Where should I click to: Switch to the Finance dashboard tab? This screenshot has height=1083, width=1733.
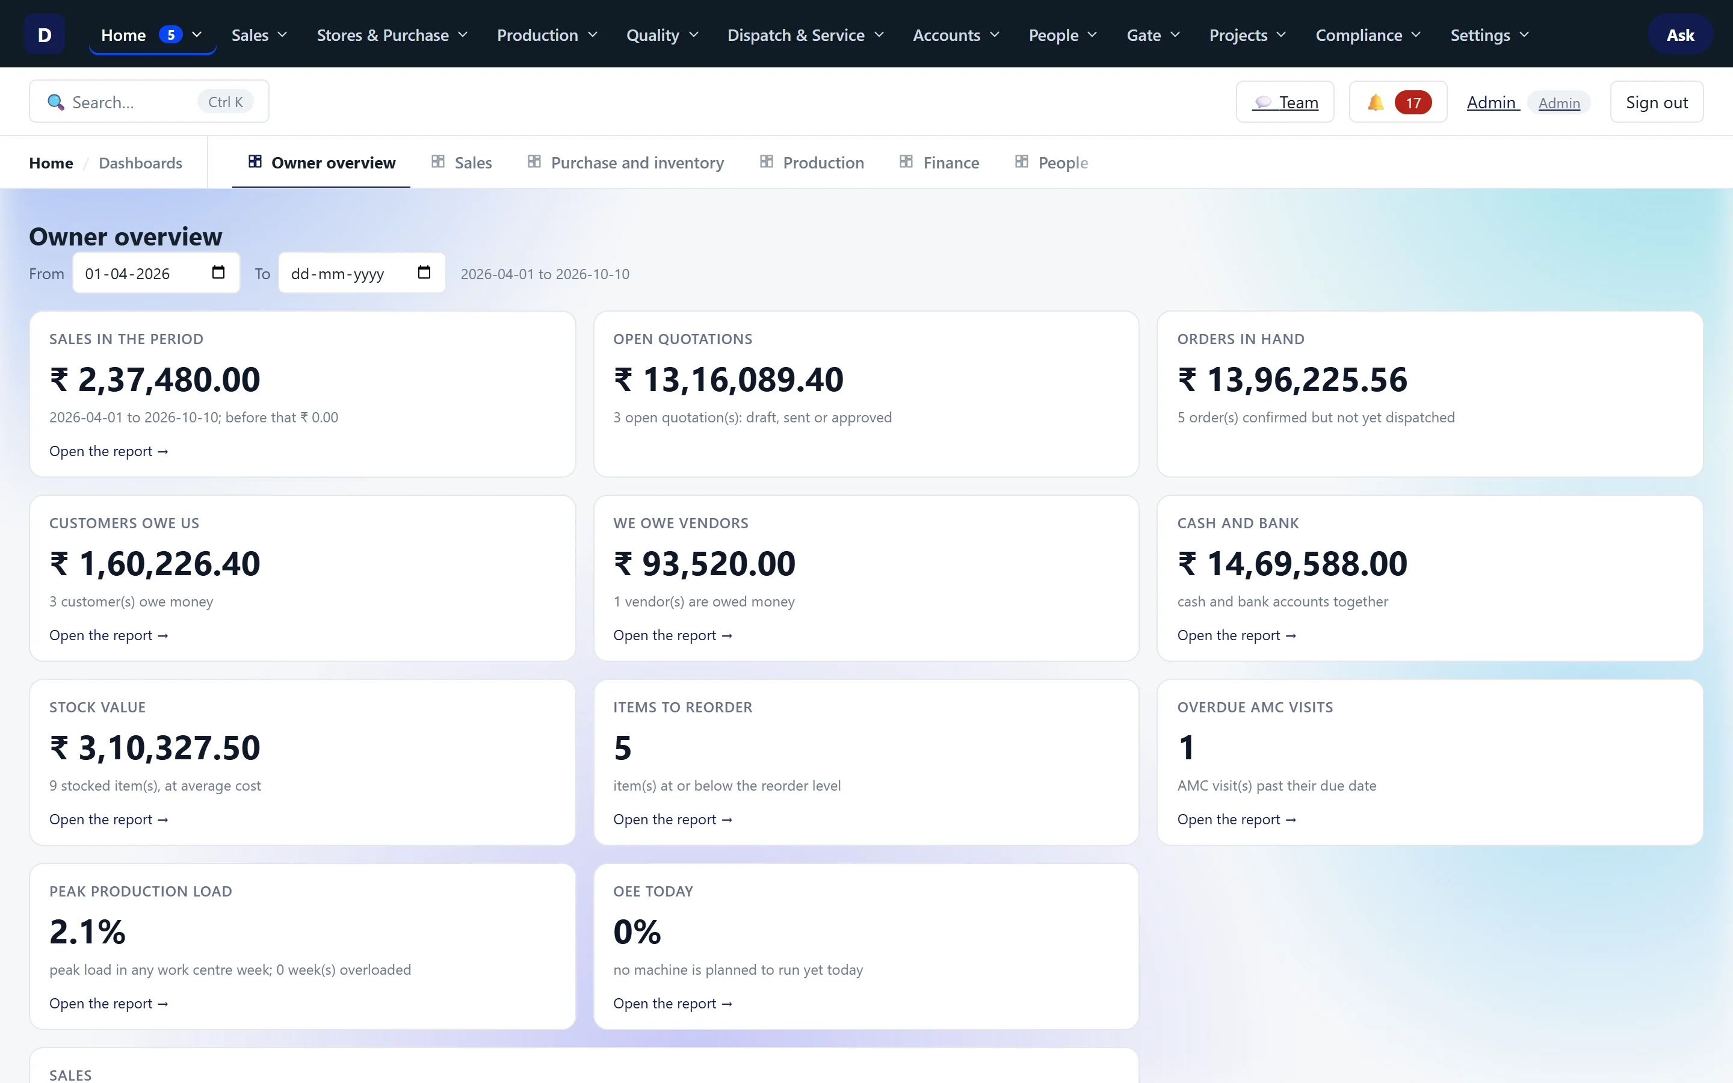coord(939,162)
